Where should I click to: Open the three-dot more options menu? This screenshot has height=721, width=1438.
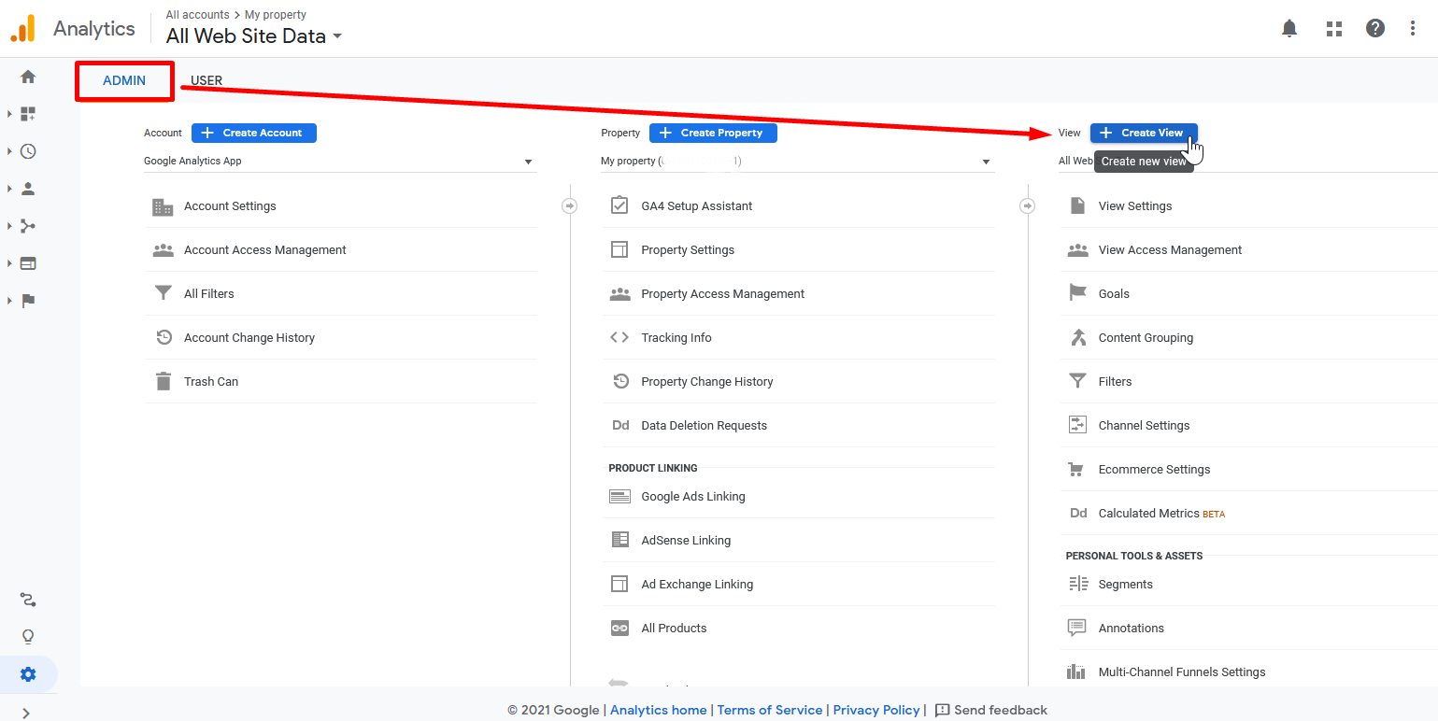[1413, 28]
